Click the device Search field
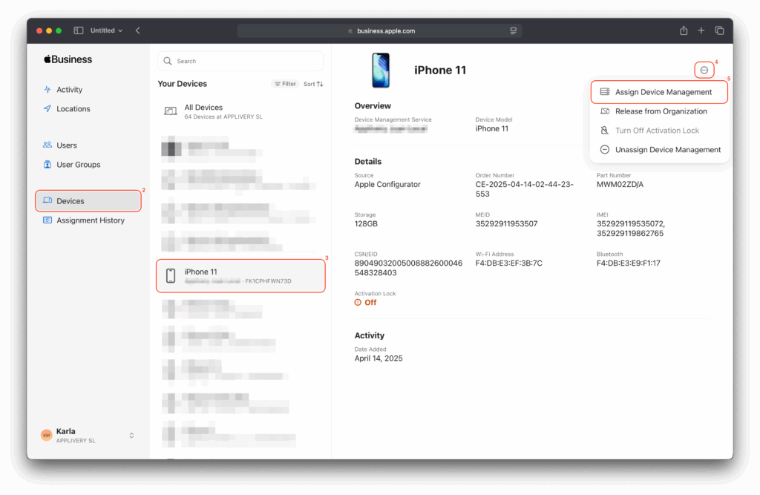 coord(241,62)
